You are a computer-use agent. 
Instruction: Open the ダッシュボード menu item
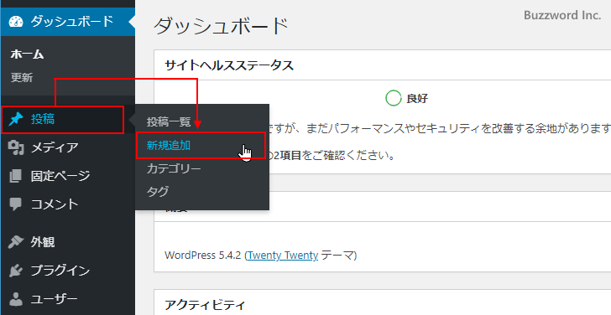(67, 21)
